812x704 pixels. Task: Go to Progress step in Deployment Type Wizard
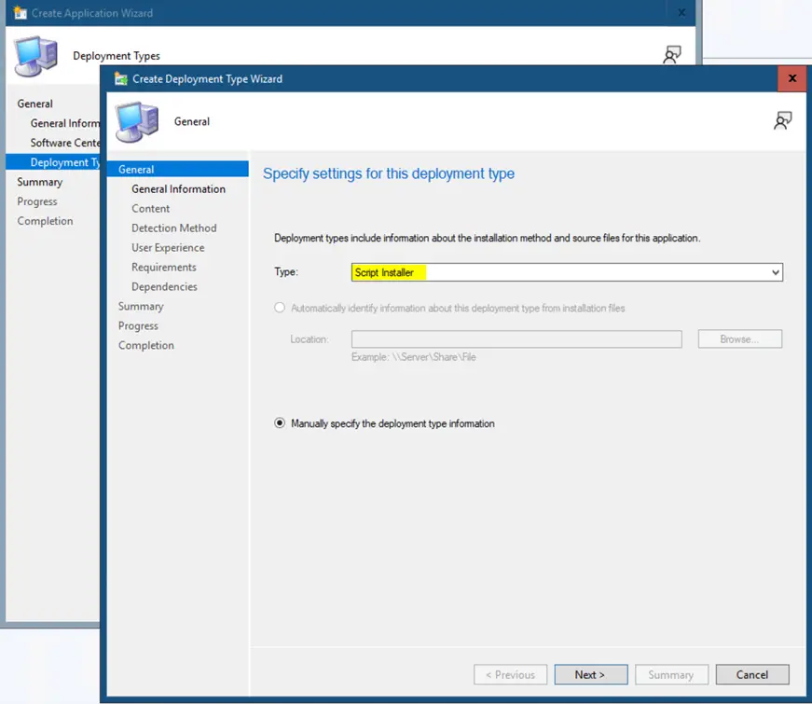(x=138, y=325)
